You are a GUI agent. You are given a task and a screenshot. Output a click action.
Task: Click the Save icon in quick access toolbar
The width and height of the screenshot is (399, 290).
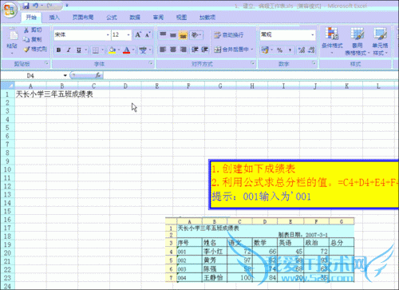[x=26, y=6]
